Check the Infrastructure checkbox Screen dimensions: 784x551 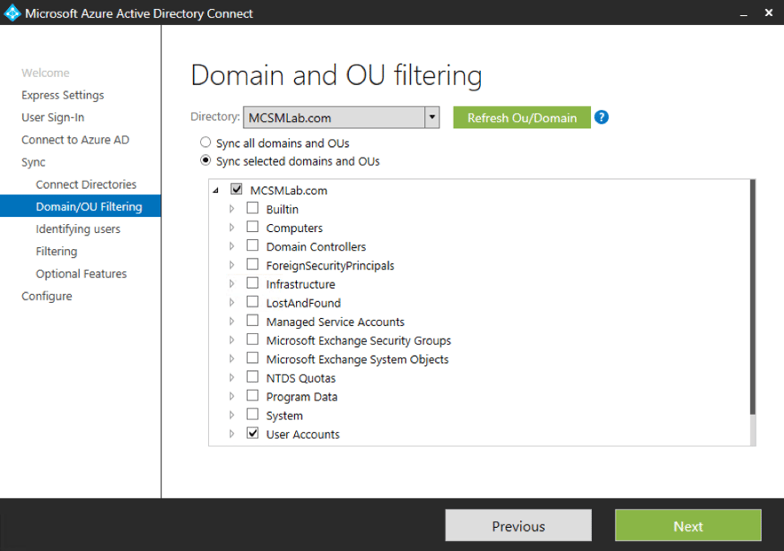pyautogui.click(x=252, y=283)
